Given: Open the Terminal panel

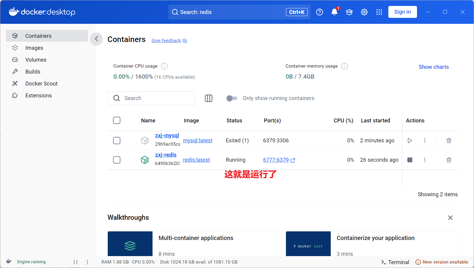Looking at the screenshot, I should click(x=395, y=262).
